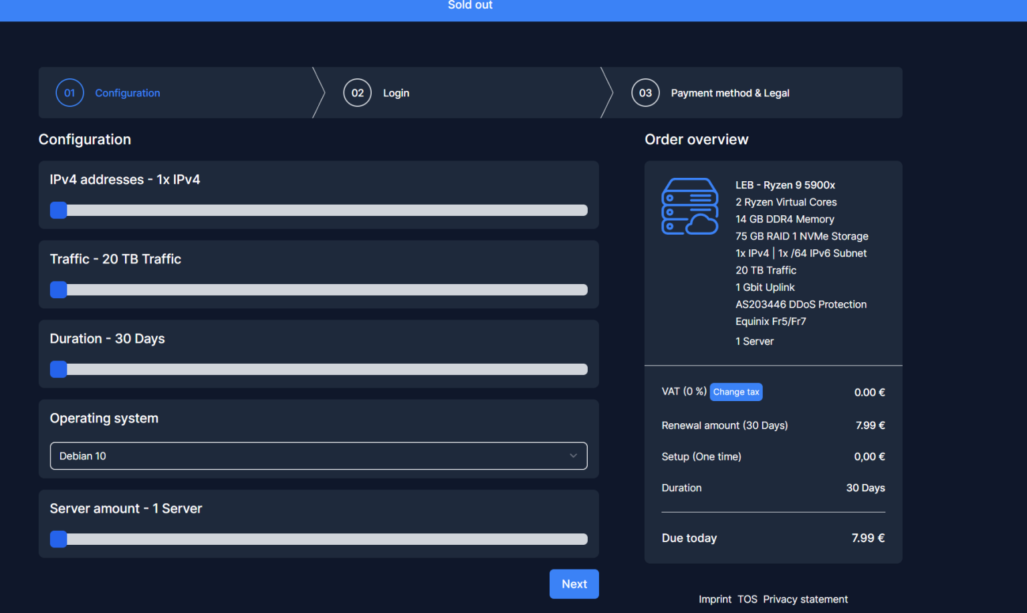Click the server cloud icon in Order overview
Viewport: 1027px width, 613px height.
click(689, 206)
